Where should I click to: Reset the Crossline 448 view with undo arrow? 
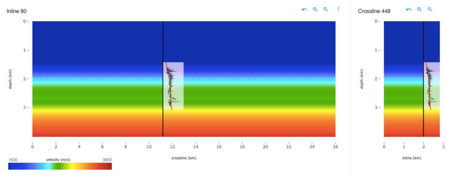click(409, 9)
